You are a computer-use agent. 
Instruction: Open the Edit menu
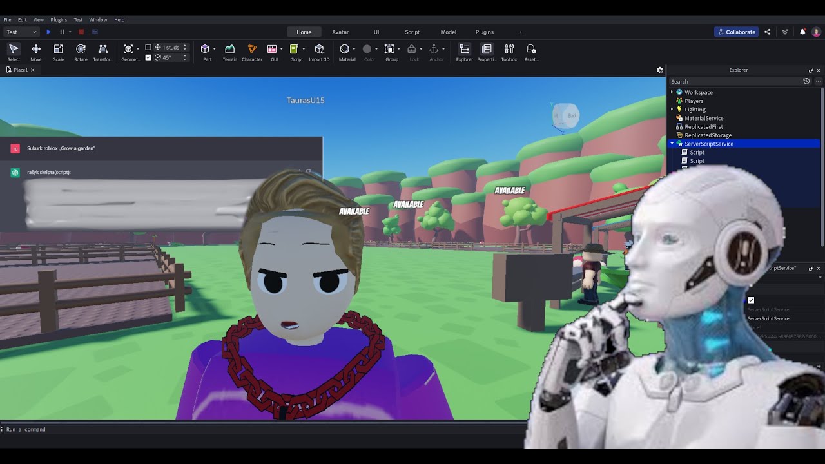(22, 20)
